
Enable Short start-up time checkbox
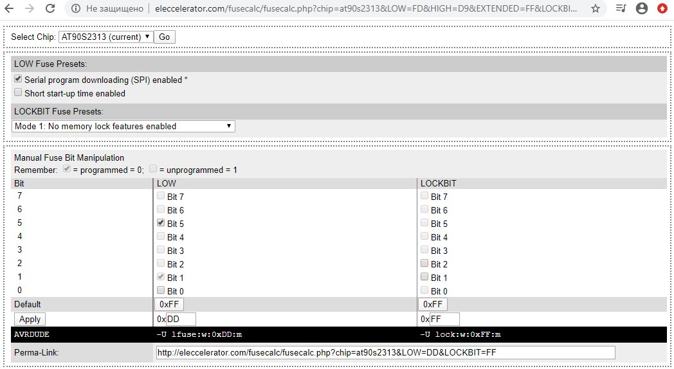pos(17,93)
